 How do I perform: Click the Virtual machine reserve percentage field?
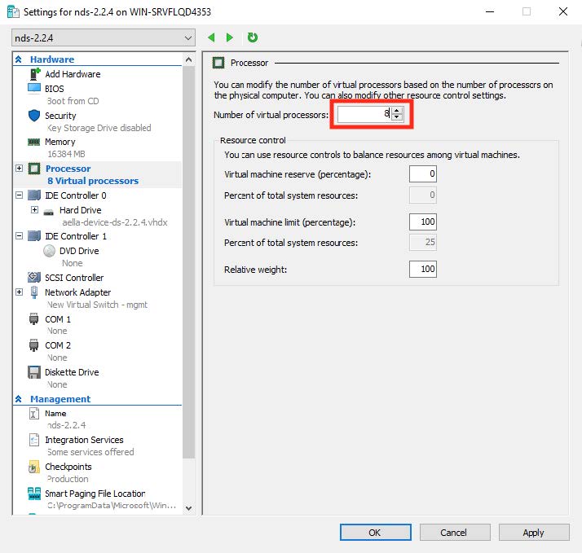(x=423, y=174)
